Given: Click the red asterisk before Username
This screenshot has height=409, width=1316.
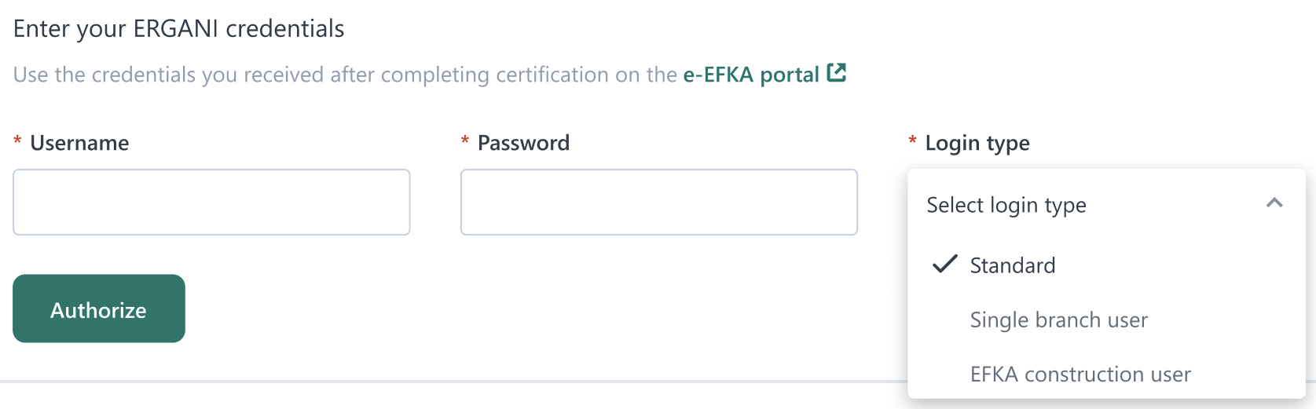Looking at the screenshot, I should (x=17, y=141).
